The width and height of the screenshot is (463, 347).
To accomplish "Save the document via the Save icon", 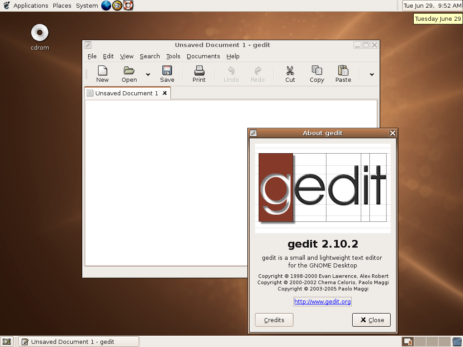I will tap(167, 74).
